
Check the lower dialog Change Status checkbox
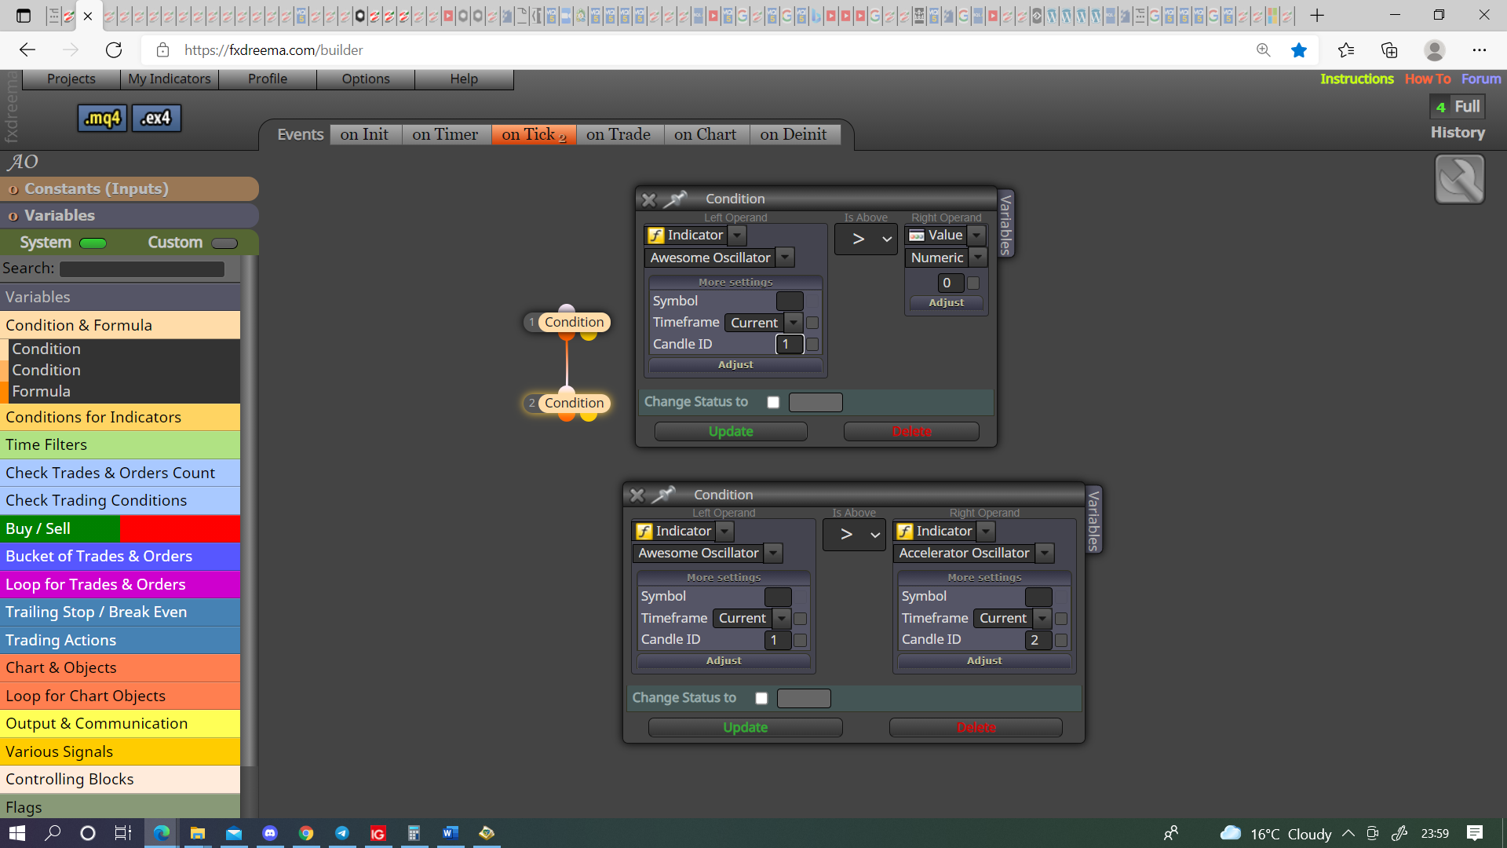761,698
